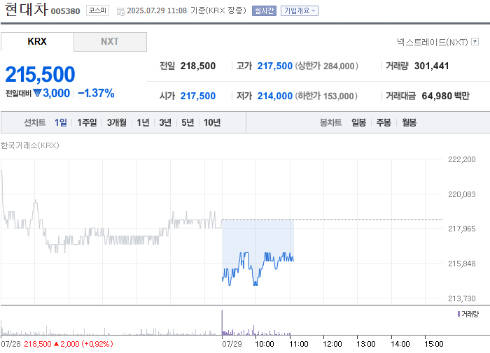Click the NXT help question-mark icon
This screenshot has height=353, width=490.
coord(475,41)
